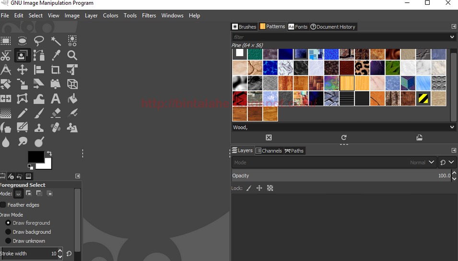Viewport: 458px width, 261px height.
Task: Choose the Alignment tool
Action: tap(39, 70)
